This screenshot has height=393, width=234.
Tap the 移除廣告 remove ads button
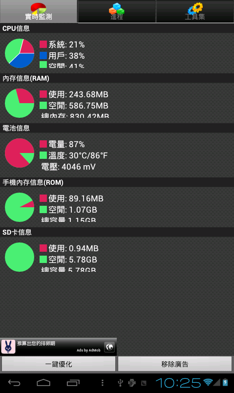175,364
